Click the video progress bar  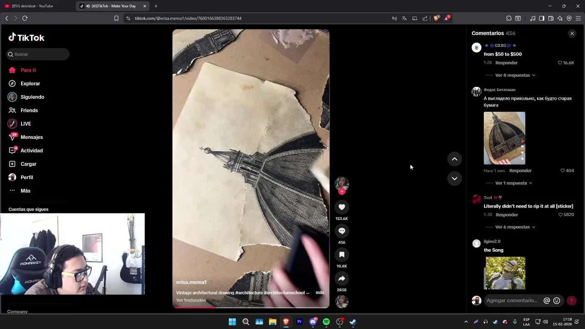(250, 308)
